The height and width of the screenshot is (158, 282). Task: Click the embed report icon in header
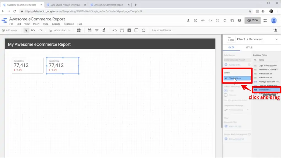coord(210,20)
